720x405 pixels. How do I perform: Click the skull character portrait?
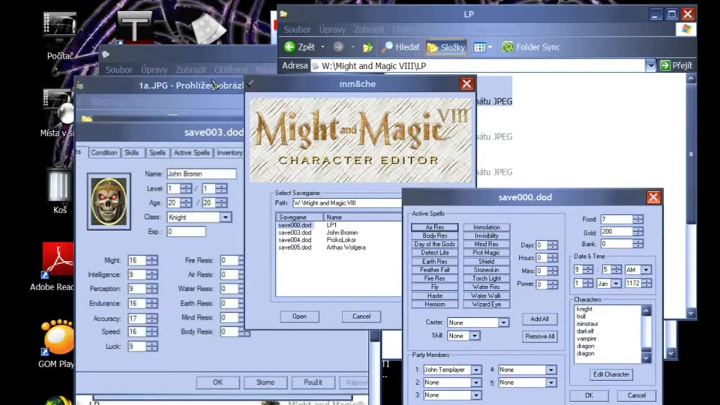pos(109,201)
